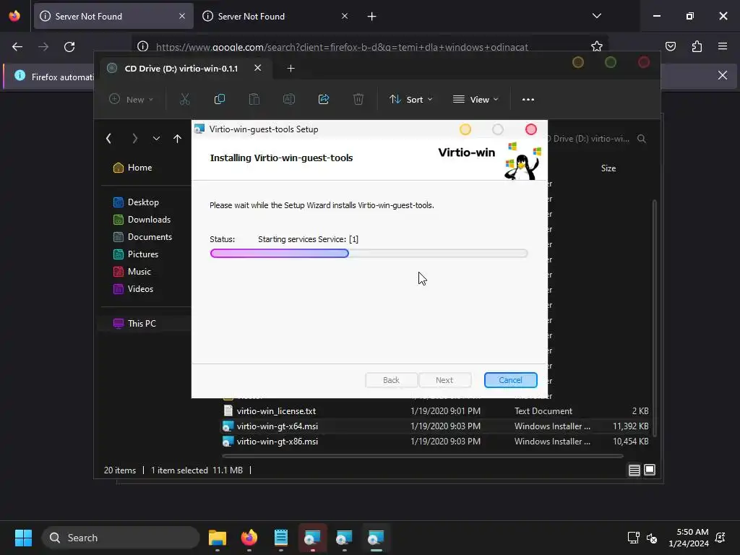
Task: Open the taskbar clock and date
Action: point(689,538)
